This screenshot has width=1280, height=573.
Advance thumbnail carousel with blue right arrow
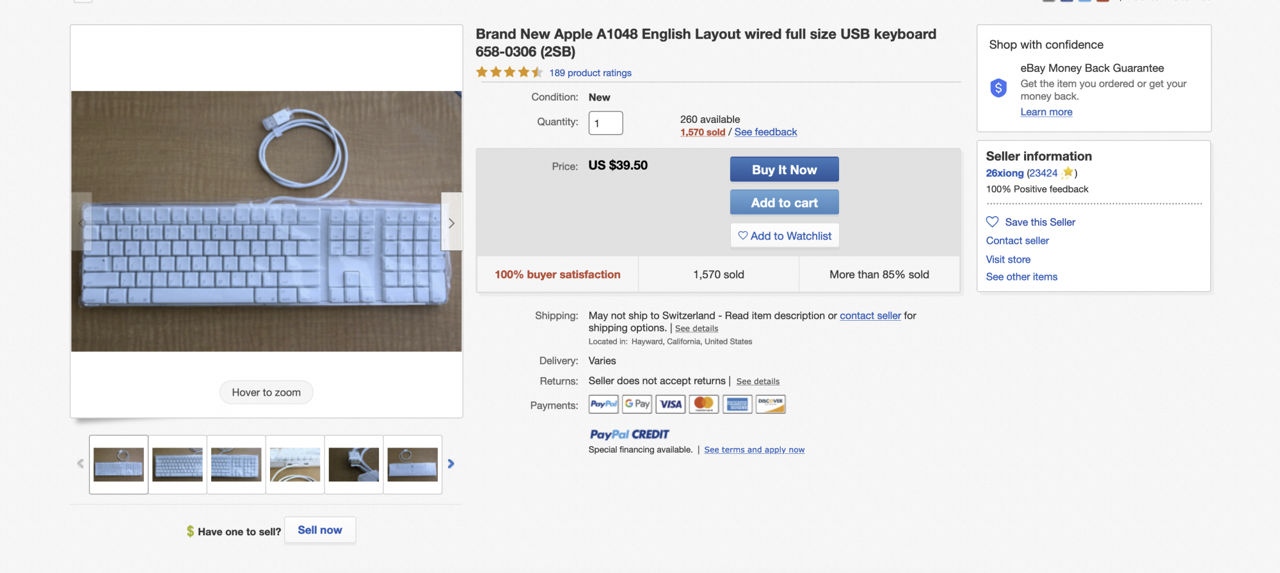tap(451, 464)
